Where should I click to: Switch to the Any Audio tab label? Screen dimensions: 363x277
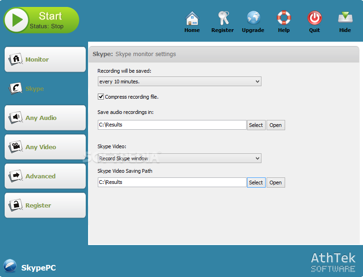(x=41, y=118)
